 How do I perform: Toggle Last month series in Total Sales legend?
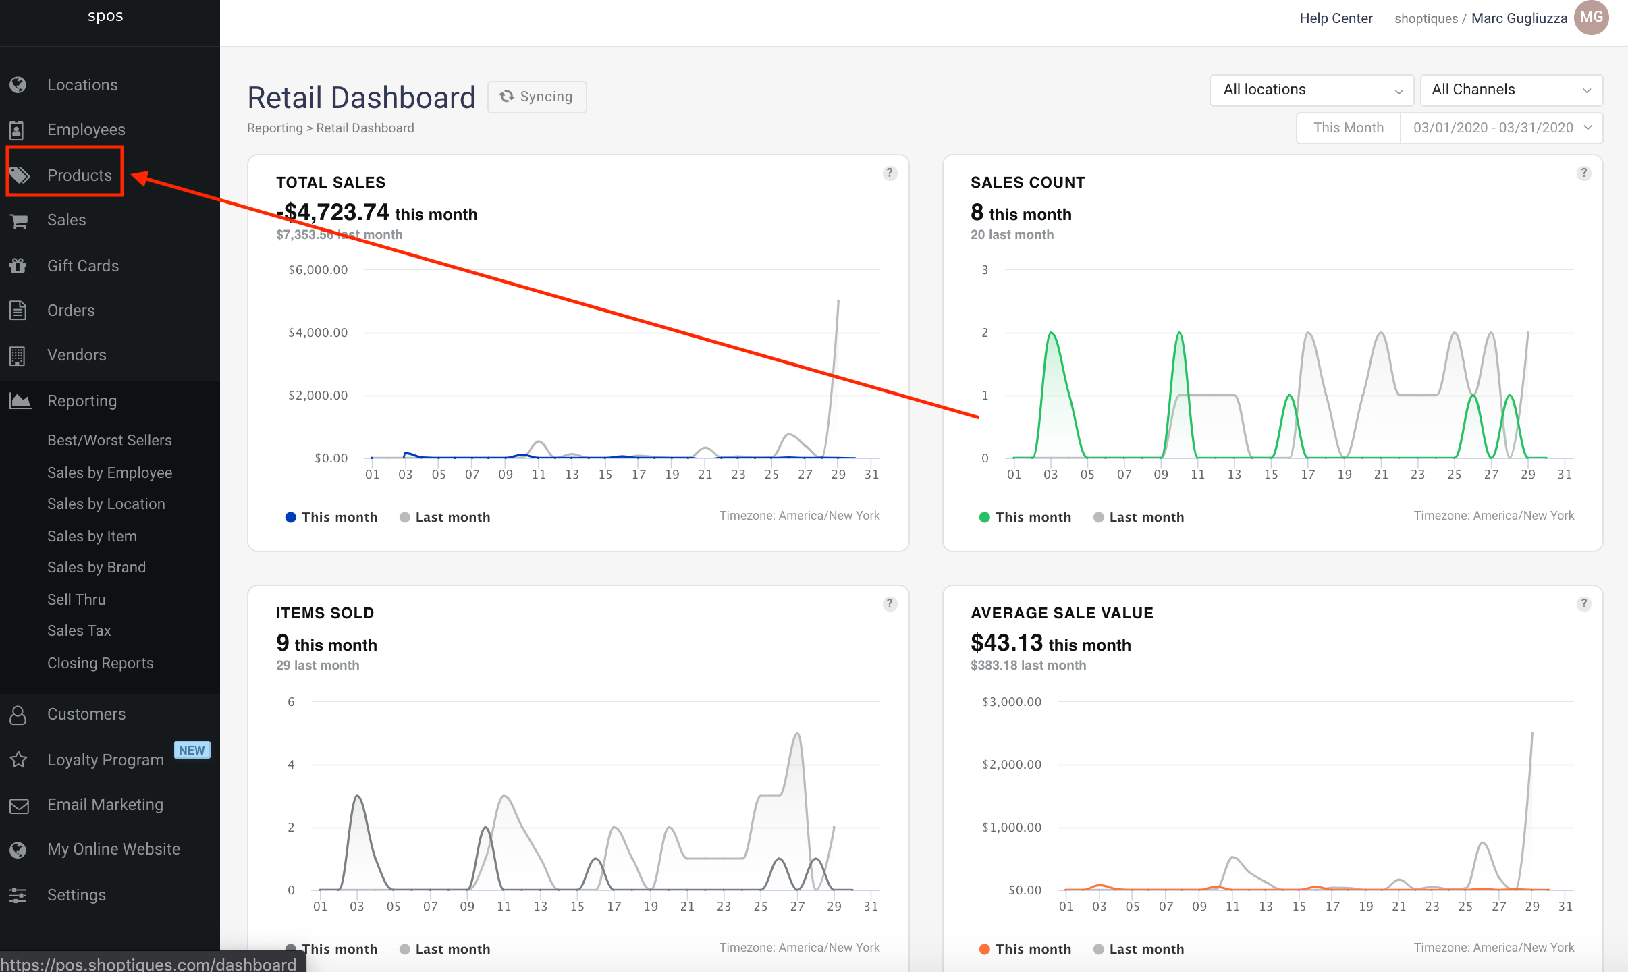(445, 517)
